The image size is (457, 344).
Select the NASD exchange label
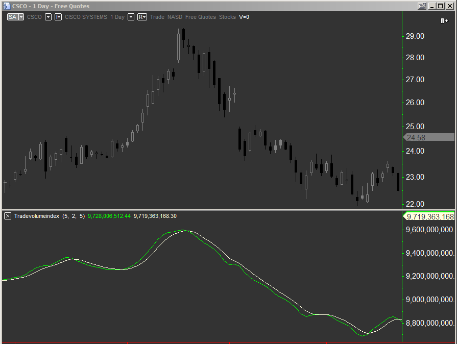point(175,17)
